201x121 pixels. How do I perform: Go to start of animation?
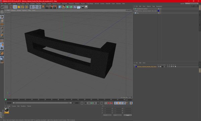click(x=82, y=103)
